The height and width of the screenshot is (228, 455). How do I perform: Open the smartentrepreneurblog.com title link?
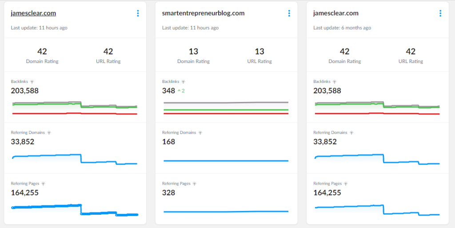tap(203, 13)
